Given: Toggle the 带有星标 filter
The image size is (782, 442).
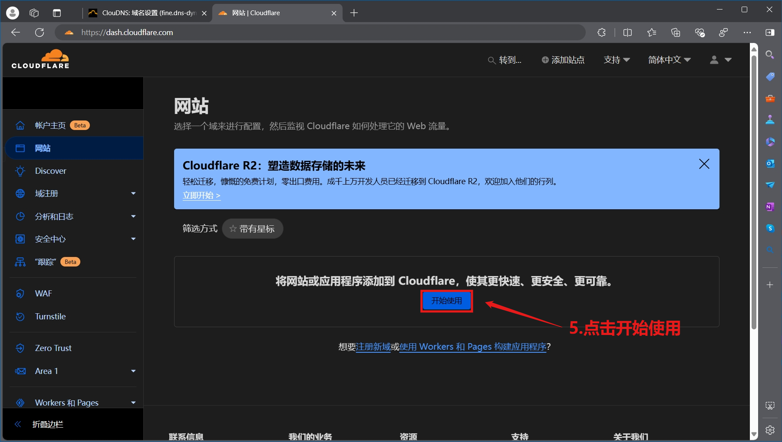Looking at the screenshot, I should tap(252, 228).
